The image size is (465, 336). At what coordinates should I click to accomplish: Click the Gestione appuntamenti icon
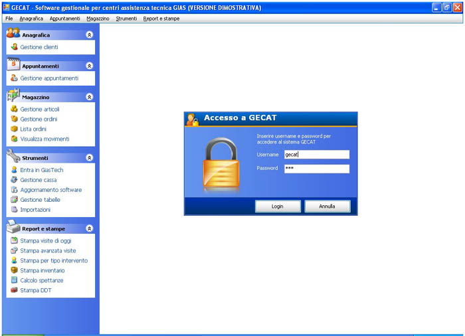point(14,78)
